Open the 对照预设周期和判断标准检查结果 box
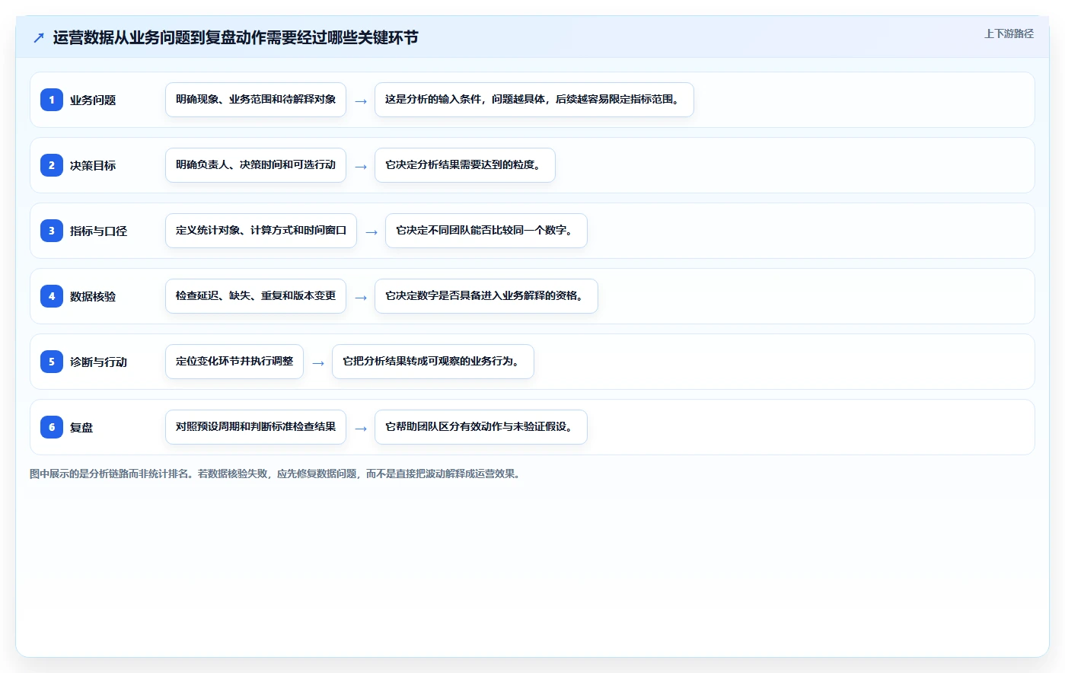1065x673 pixels. [x=256, y=427]
